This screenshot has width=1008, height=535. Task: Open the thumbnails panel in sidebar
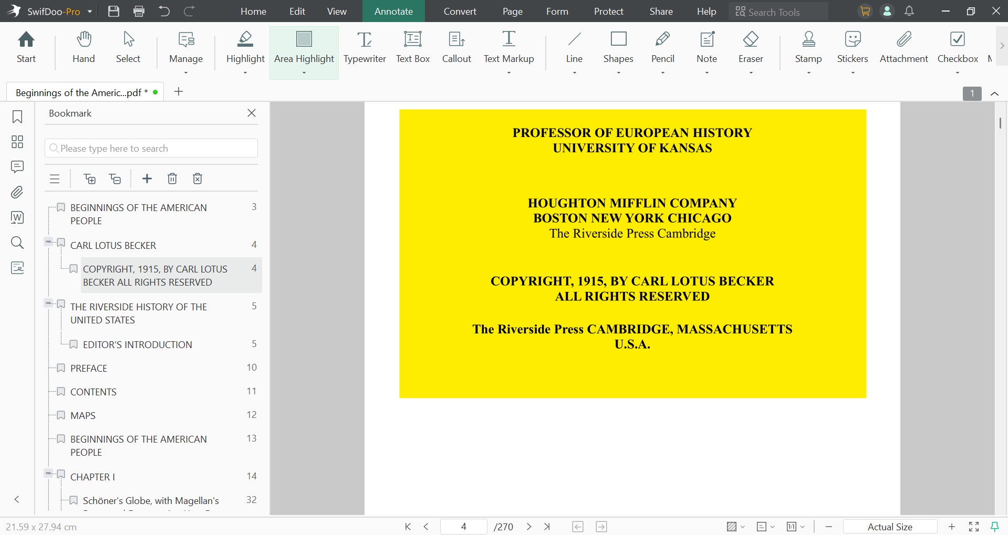coord(17,142)
